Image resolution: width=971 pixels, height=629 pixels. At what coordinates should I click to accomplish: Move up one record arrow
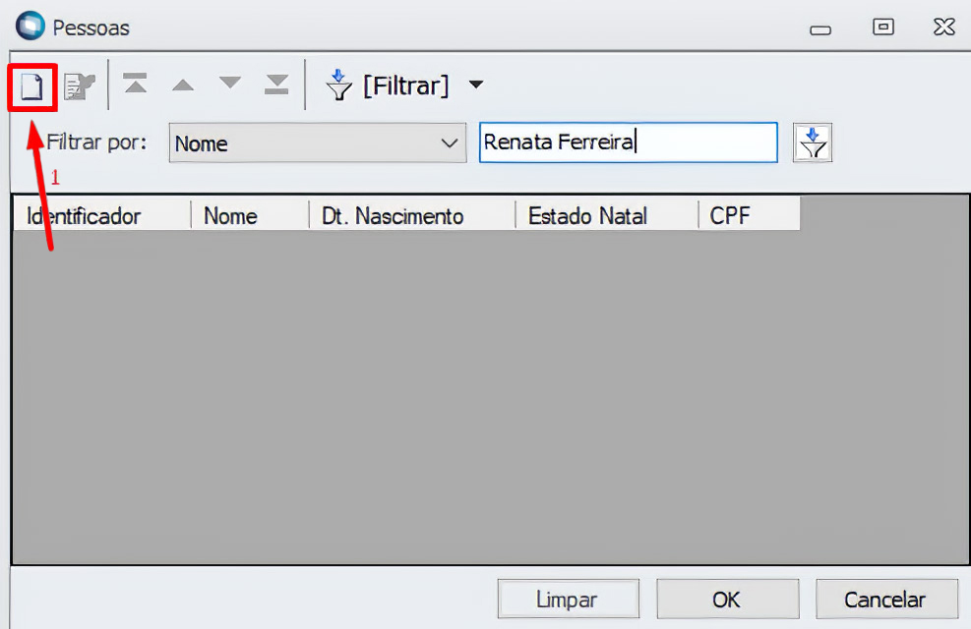click(183, 85)
